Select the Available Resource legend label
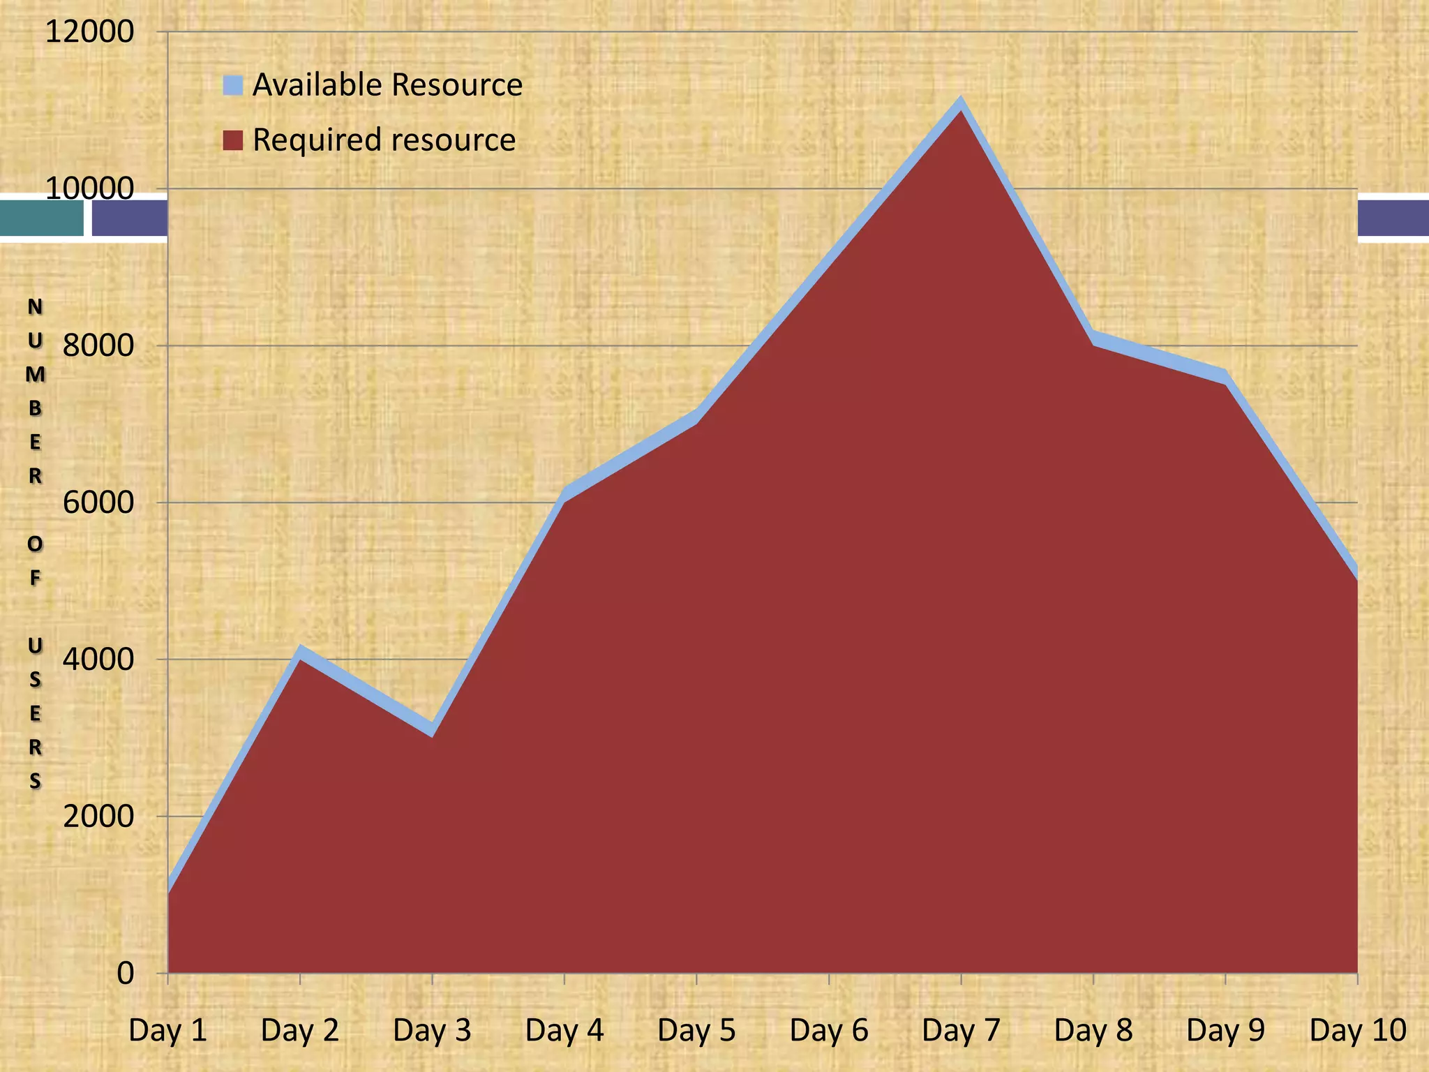The width and height of the screenshot is (1429, 1072). 387,85
